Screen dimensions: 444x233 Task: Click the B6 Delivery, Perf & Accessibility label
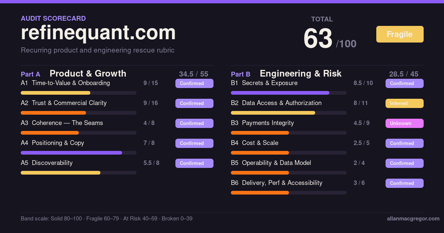[x=276, y=183]
